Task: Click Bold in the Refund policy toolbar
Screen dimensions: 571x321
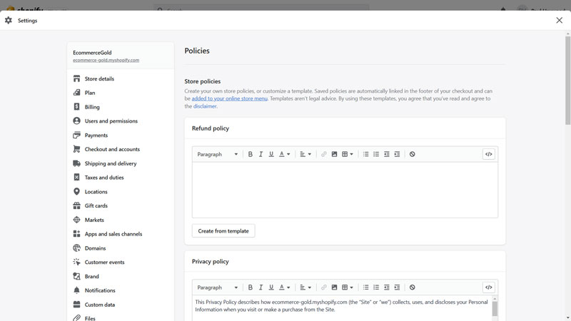Action: [251, 154]
